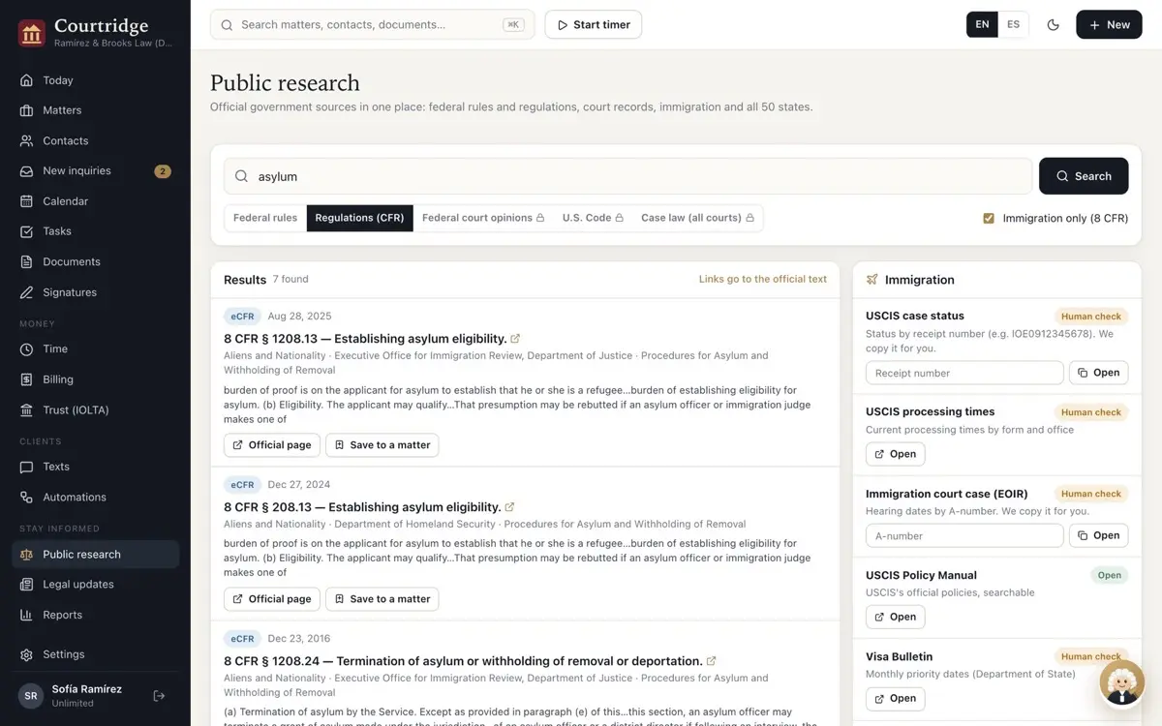Click the asylum research search field
This screenshot has height=726, width=1162.
point(627,176)
